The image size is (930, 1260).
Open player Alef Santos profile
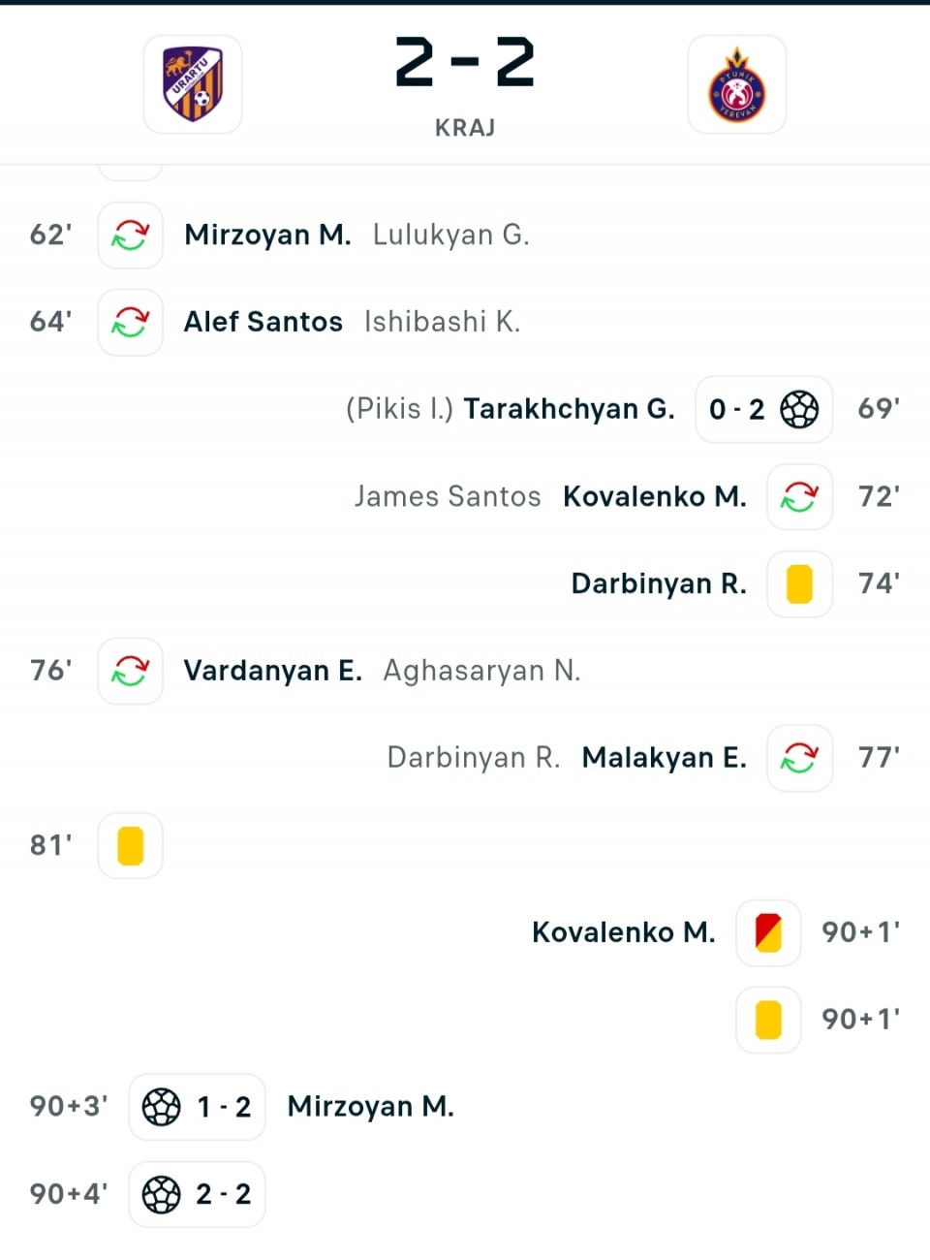click(263, 322)
